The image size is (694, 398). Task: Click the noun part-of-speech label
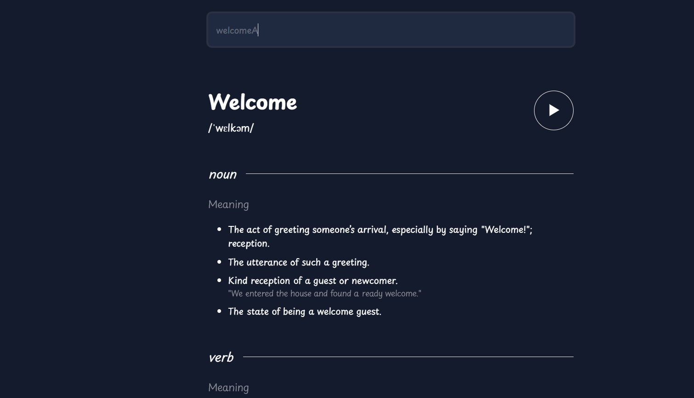[x=222, y=174]
